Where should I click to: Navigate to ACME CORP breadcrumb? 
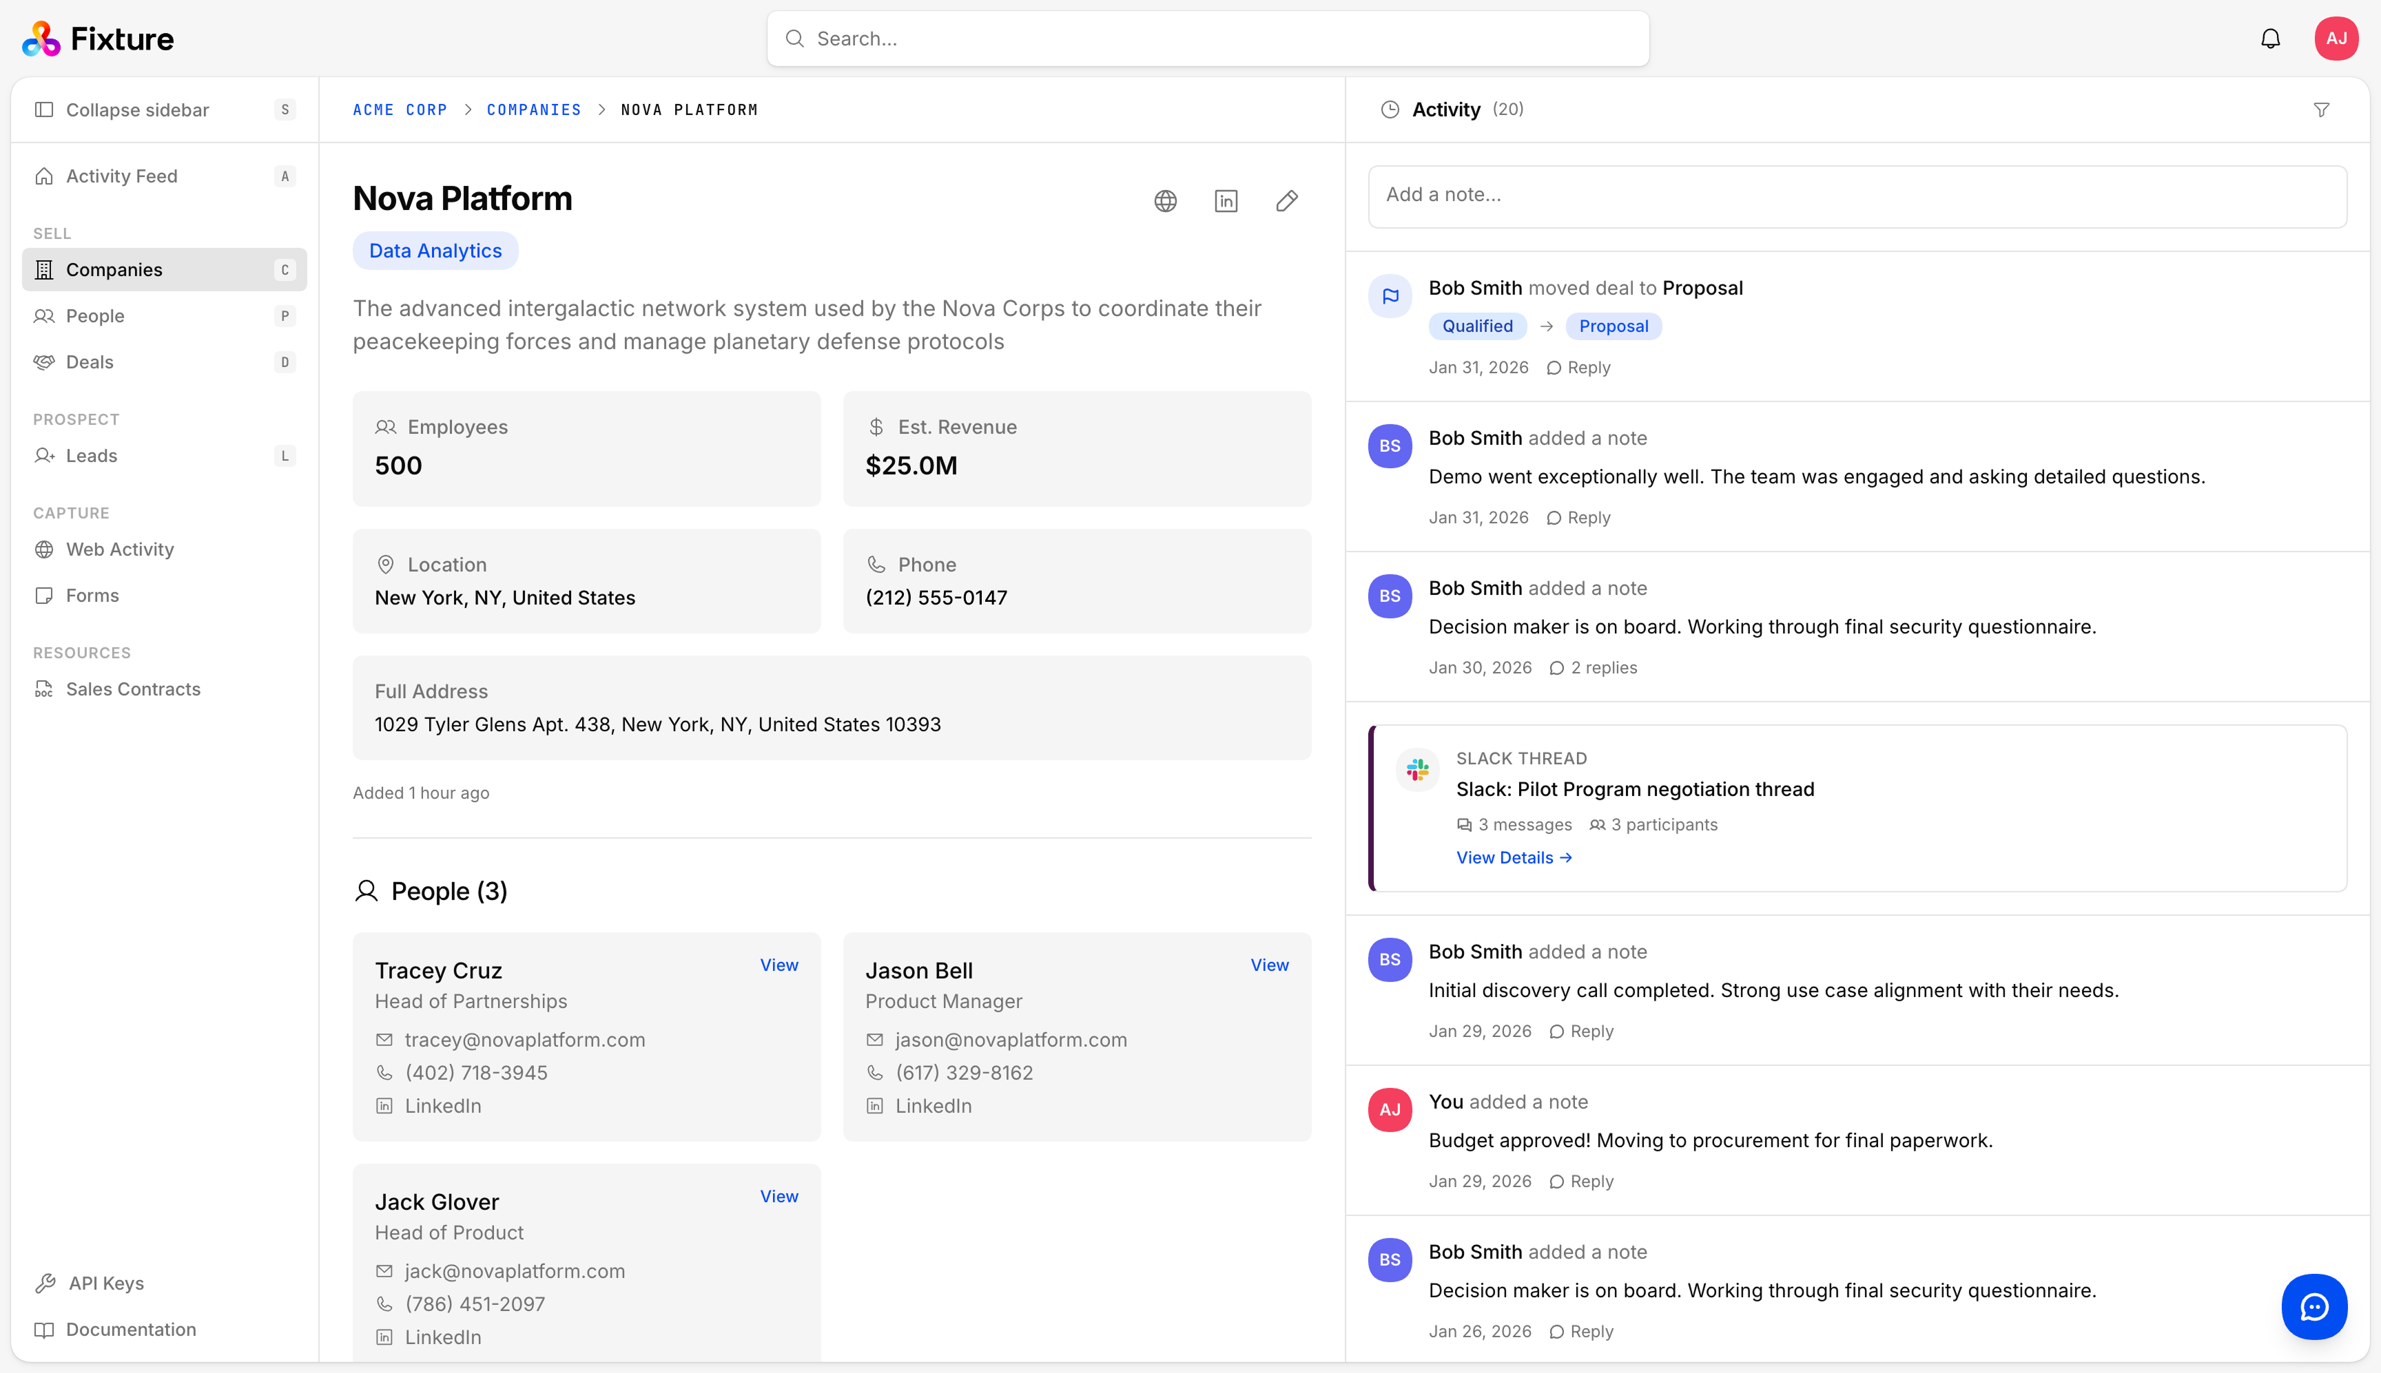click(x=400, y=109)
